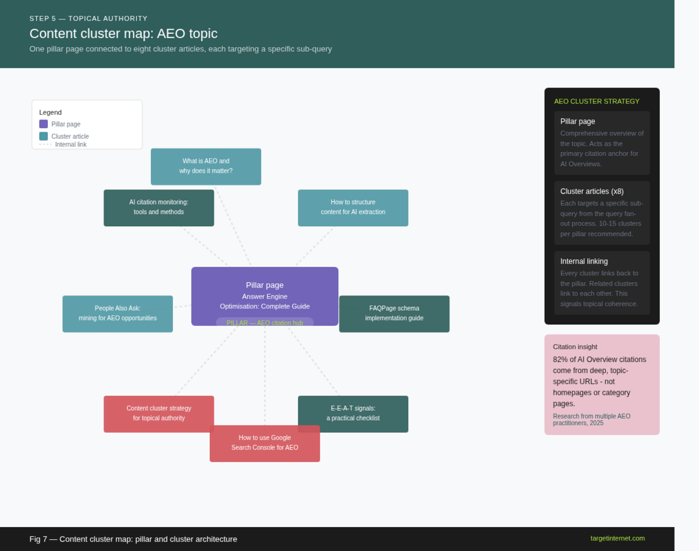Select FAQPage schema implementation guide node
699x551 pixels.
click(394, 314)
